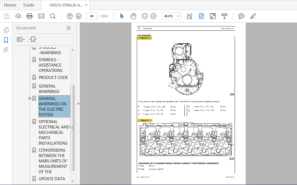
Task: Zoom in with plus icon
Action: 153,16
